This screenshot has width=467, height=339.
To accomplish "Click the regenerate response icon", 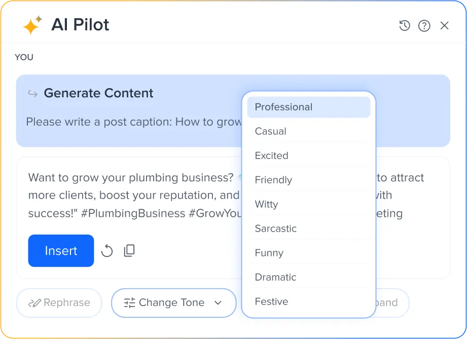I will pyautogui.click(x=107, y=250).
